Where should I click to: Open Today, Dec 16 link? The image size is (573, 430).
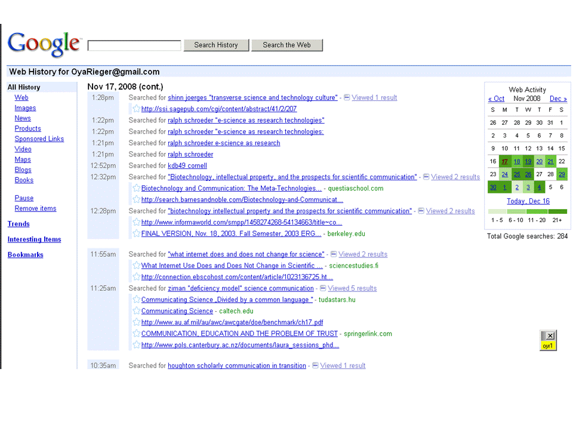528,201
